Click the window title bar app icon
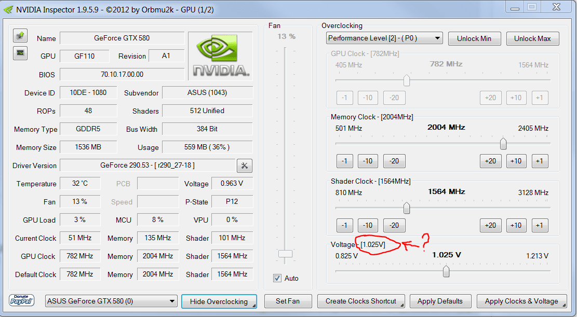Screen dimensions: 577x317 8,9
